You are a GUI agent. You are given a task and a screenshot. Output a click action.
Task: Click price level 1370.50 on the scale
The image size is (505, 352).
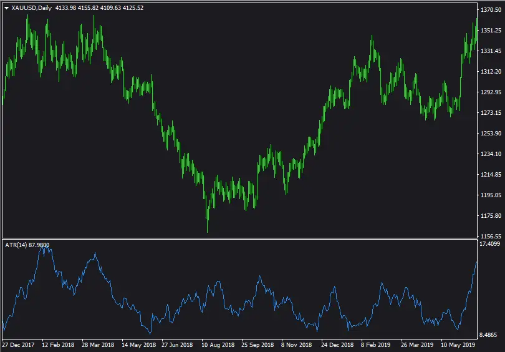491,10
